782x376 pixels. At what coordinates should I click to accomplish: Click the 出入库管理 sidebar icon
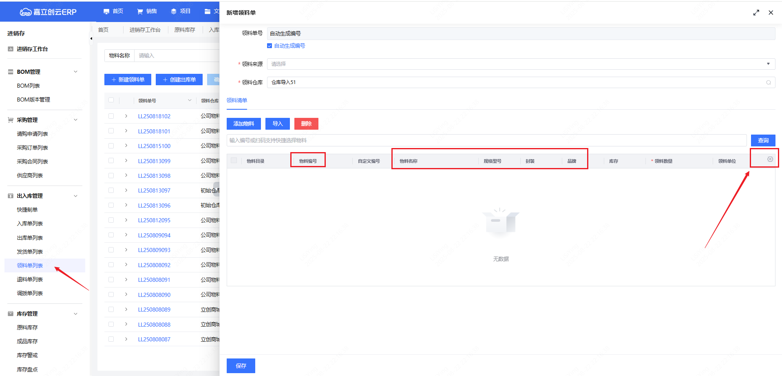[x=11, y=196]
